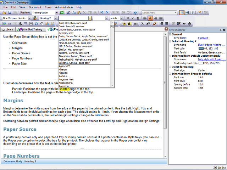Screen dimensions: 227x170
Task: Open the font size dropdown
Action: coord(107,18)
